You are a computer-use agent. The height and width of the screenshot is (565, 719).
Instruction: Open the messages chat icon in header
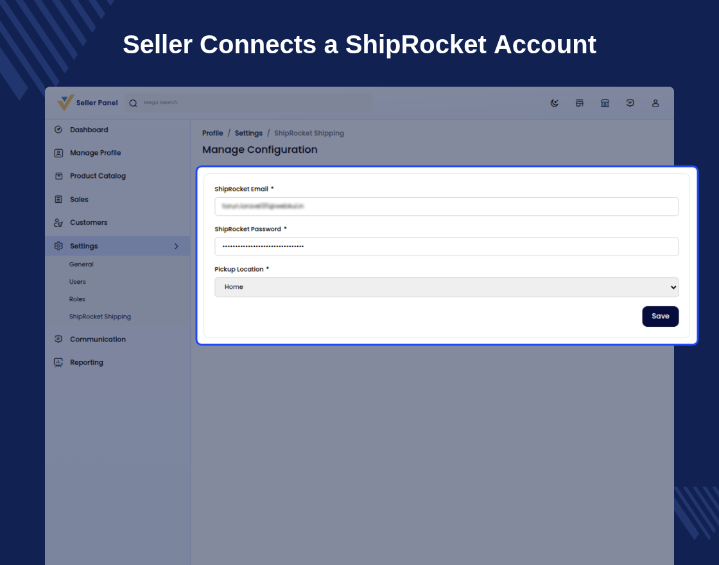(630, 103)
